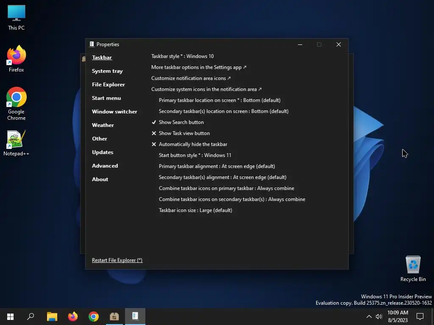
Task: Go to Start menu section
Action: (106, 98)
